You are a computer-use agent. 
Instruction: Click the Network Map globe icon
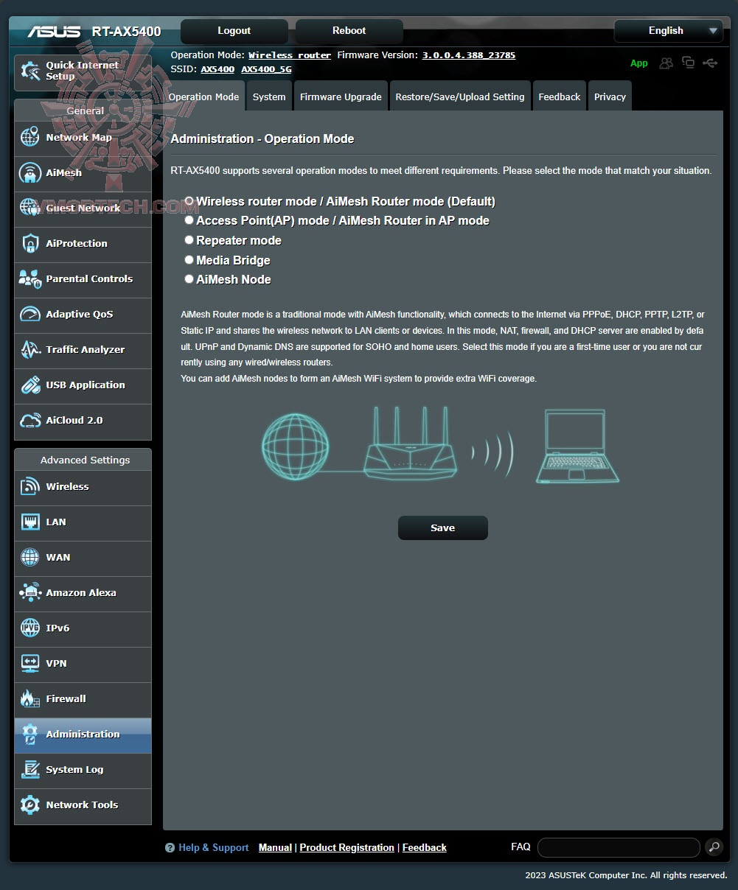tap(30, 137)
